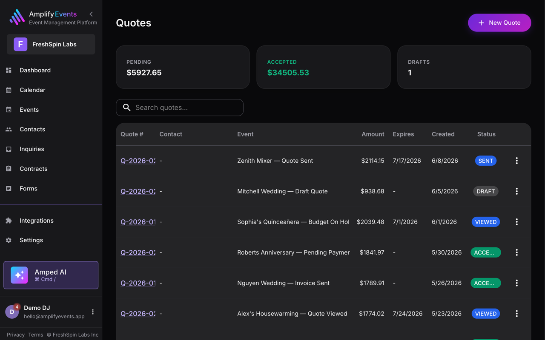The height and width of the screenshot is (340, 545).
Task: Open the FreshSpin Labs workspace switcher
Action: click(x=51, y=44)
